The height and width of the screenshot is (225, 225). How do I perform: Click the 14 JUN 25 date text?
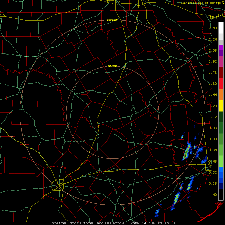coord(152,223)
